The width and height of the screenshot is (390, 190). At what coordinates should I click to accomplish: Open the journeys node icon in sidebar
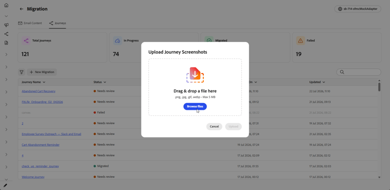click(6, 34)
